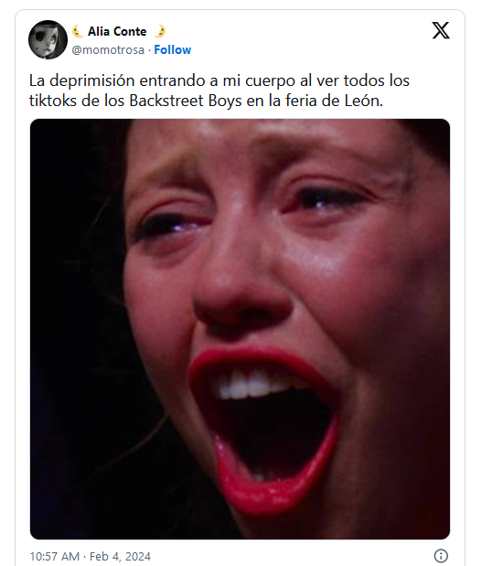
Task: Open the crying woman meme image
Action: click(x=240, y=329)
